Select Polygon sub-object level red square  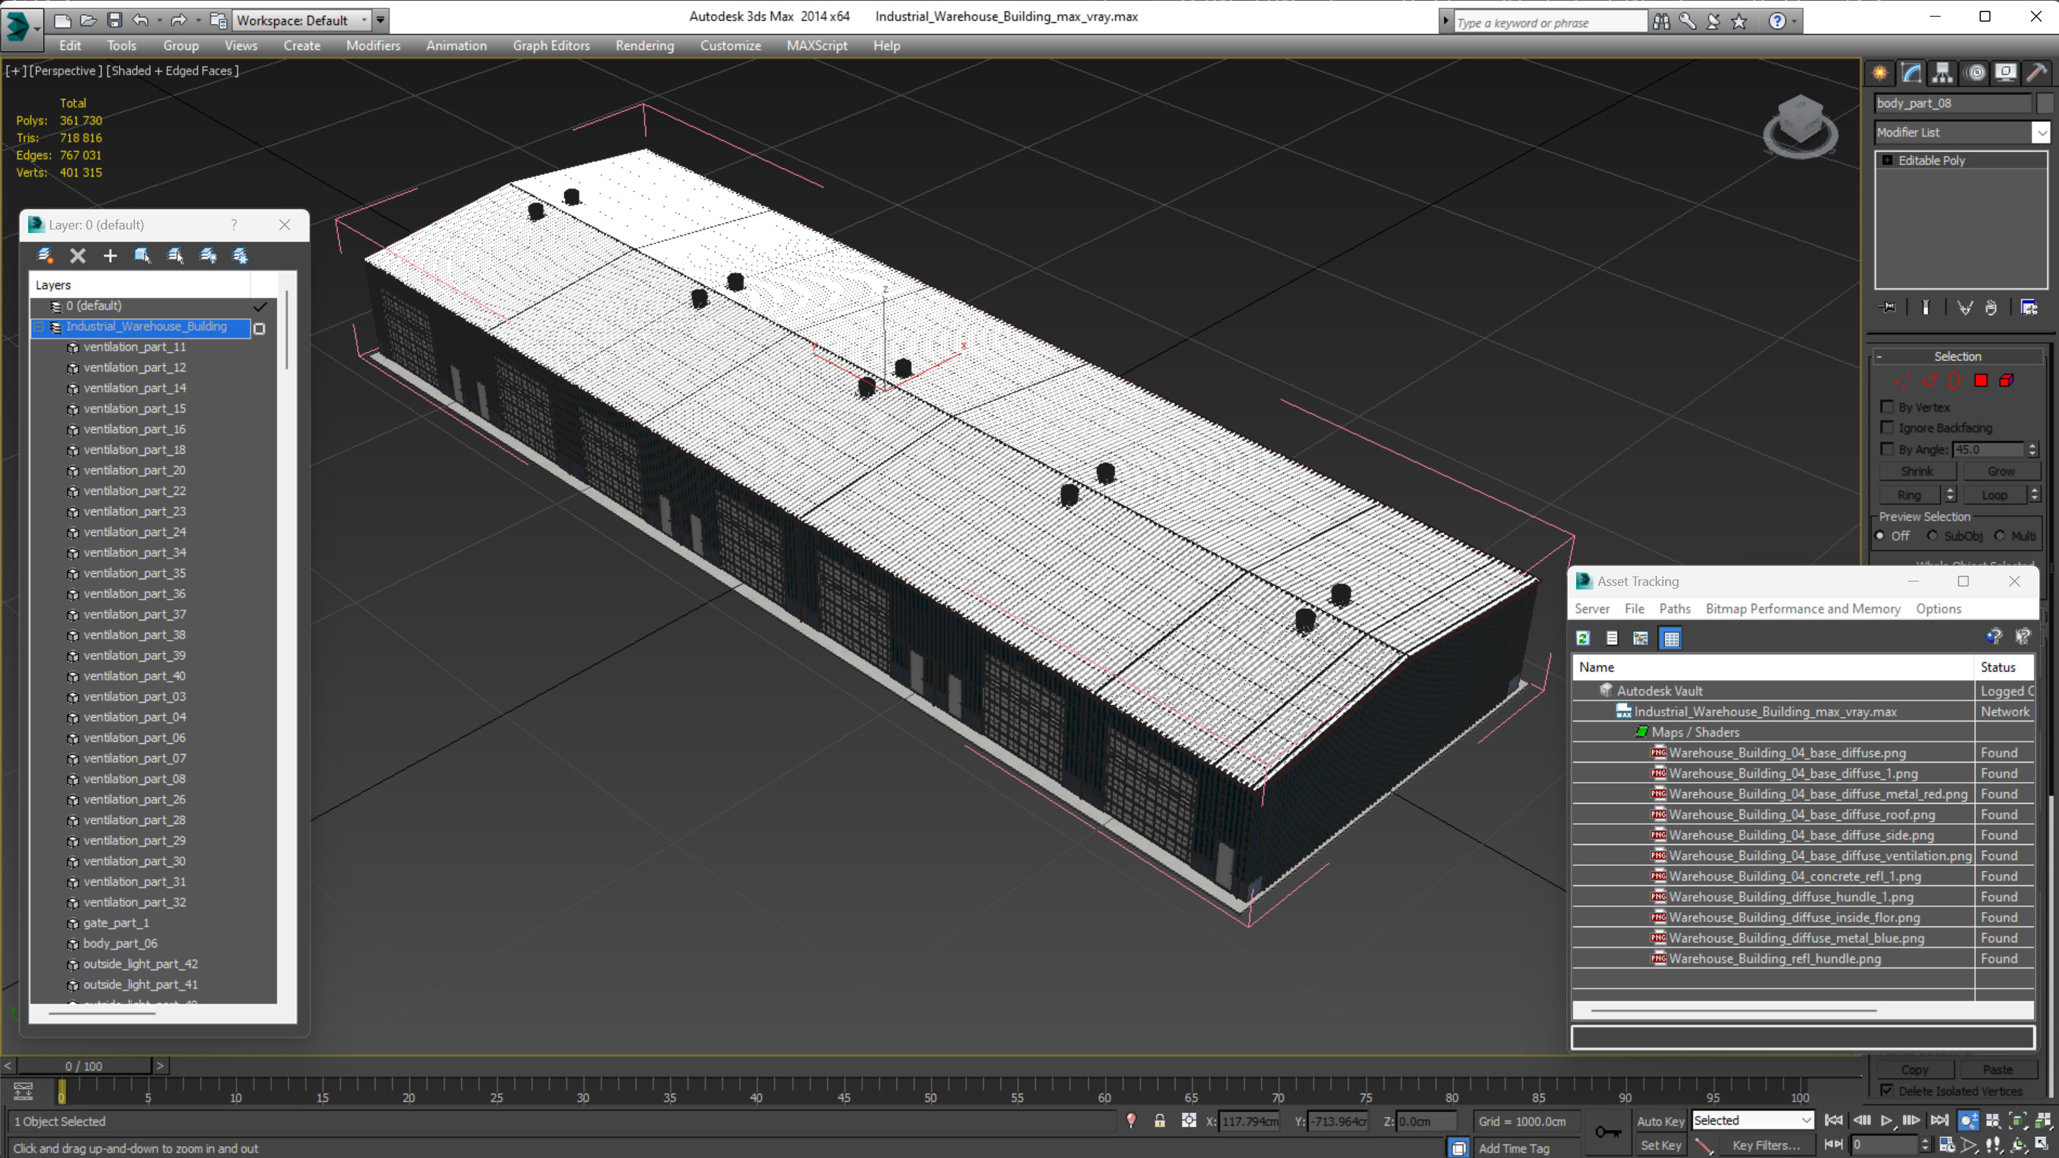[1980, 381]
